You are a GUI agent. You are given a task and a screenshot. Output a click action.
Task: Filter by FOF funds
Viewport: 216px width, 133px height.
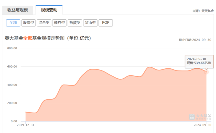coord(106,23)
